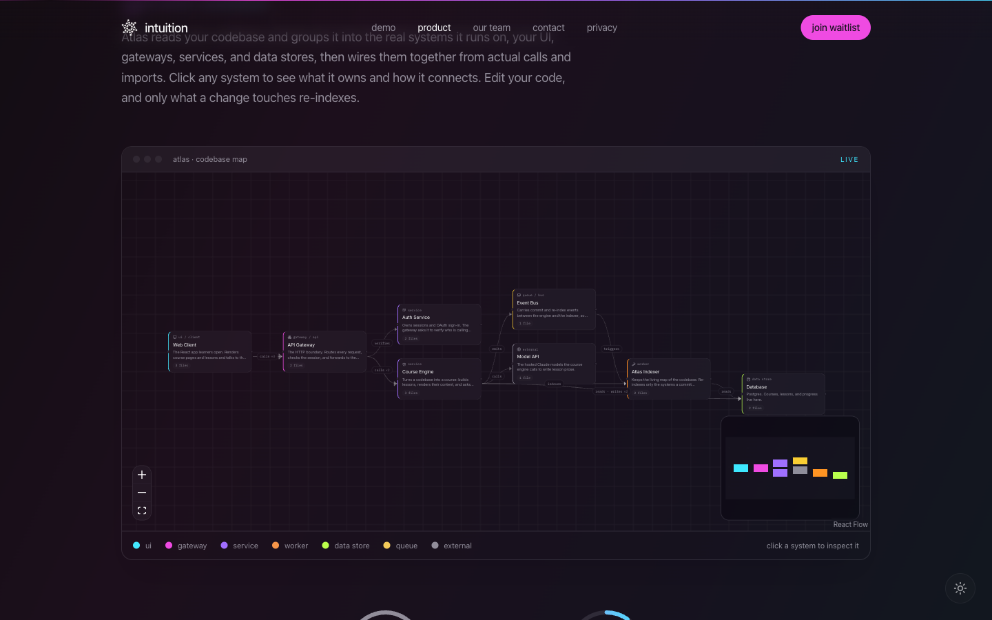Image resolution: width=992 pixels, height=620 pixels.
Task: Select the API Gateway system title
Action: (301, 345)
